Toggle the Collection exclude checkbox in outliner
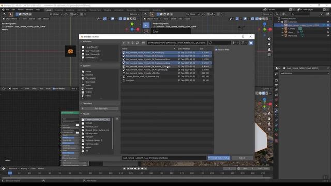 point(282,22)
